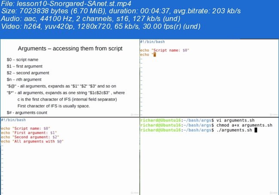Click the '$# - arguments count' slide line

[x=27, y=113]
